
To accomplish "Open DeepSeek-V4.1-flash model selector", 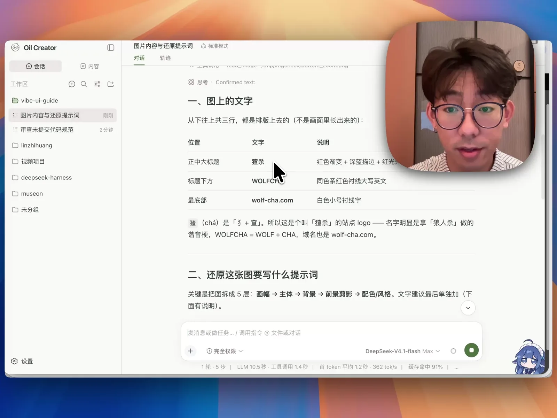I will pos(402,351).
